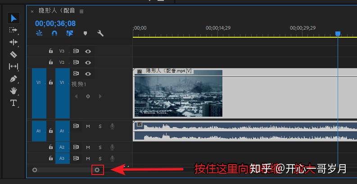This screenshot has width=357, height=184.
Task: Select the Selection arrow tool
Action: click(14, 18)
